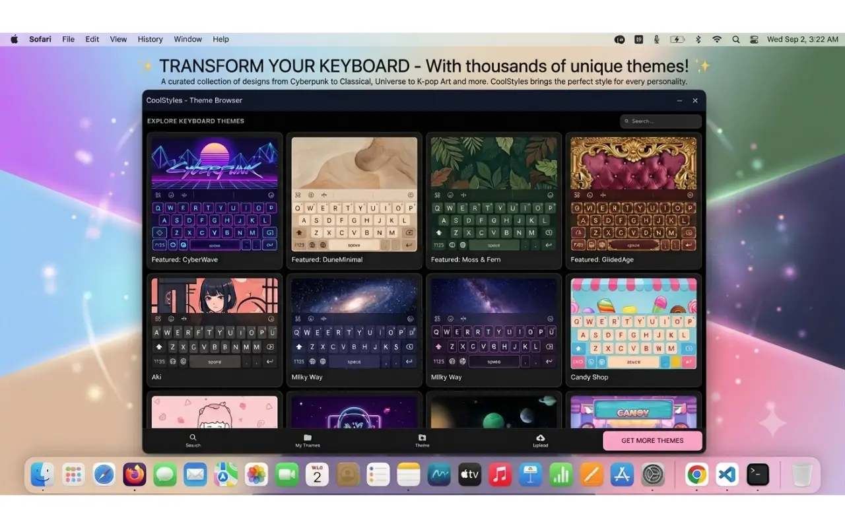The width and height of the screenshot is (845, 528).
Task: Click GET MORE THEMES button
Action: [x=652, y=440]
